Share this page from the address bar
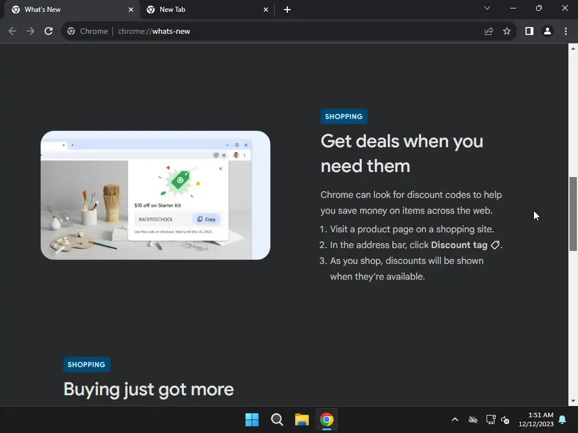This screenshot has width=578, height=433. click(x=489, y=32)
